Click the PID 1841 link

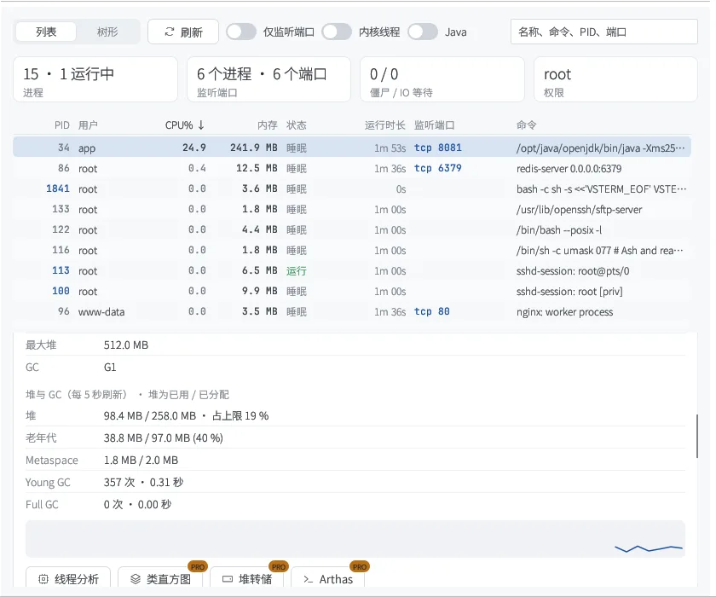58,188
